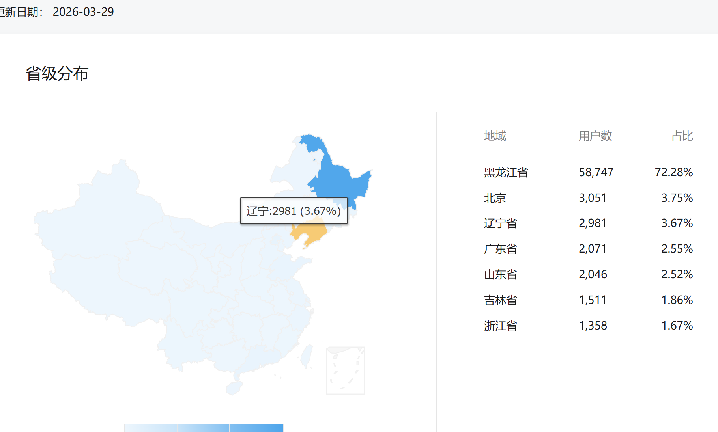
Task: Click user count 3,051
Action: pos(593,198)
